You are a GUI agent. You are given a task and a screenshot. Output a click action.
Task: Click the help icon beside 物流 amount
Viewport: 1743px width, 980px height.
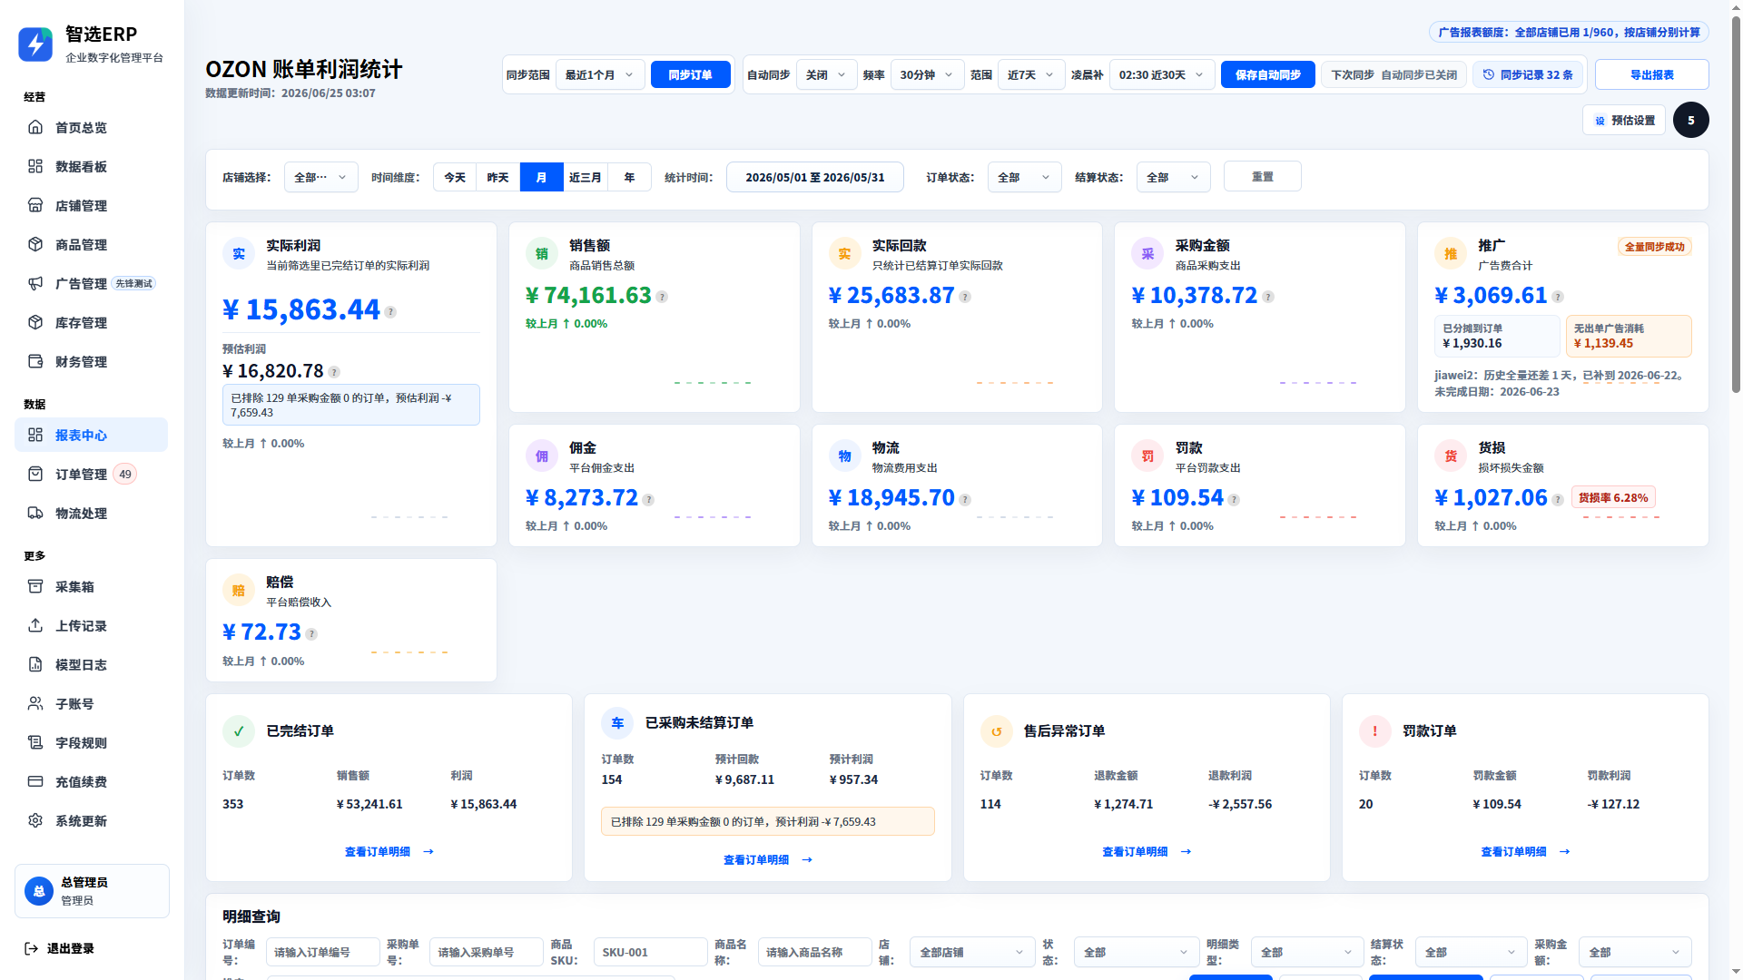965,500
